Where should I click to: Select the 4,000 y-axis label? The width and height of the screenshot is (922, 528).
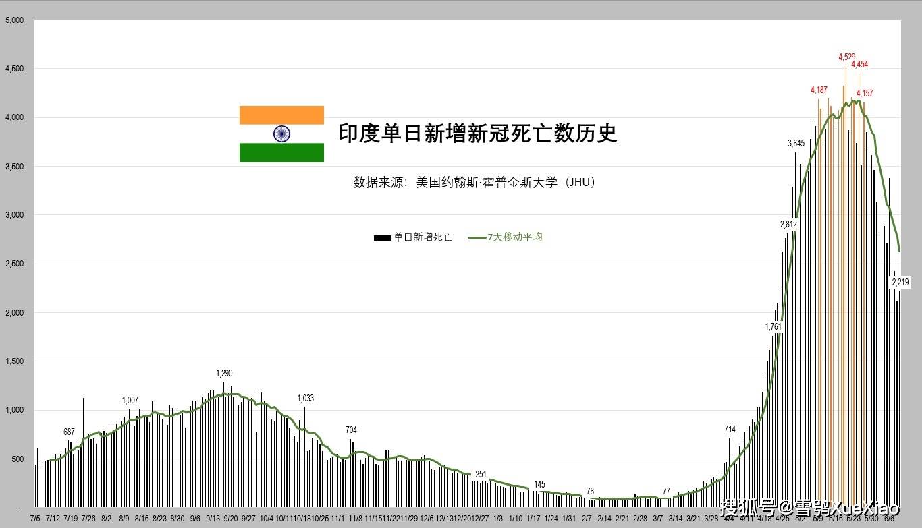14,117
